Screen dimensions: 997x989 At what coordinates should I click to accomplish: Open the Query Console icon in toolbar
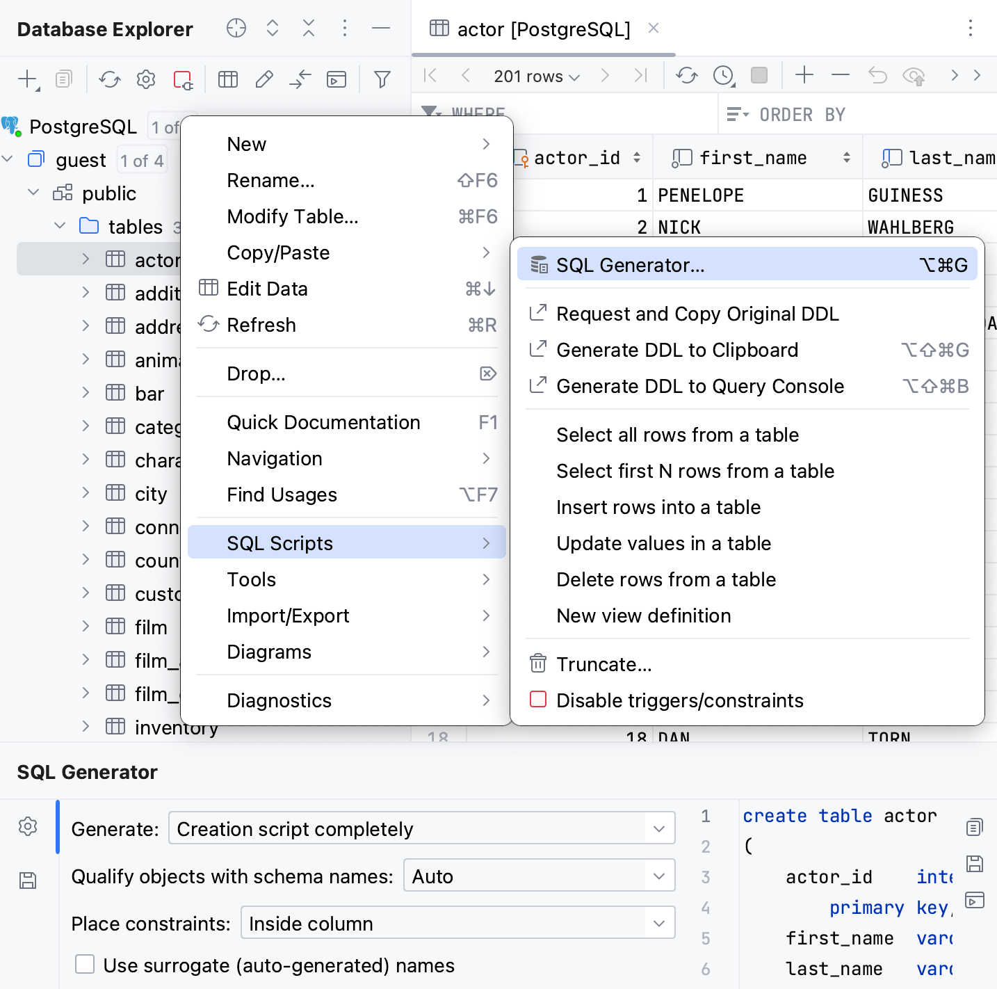pyautogui.click(x=337, y=79)
